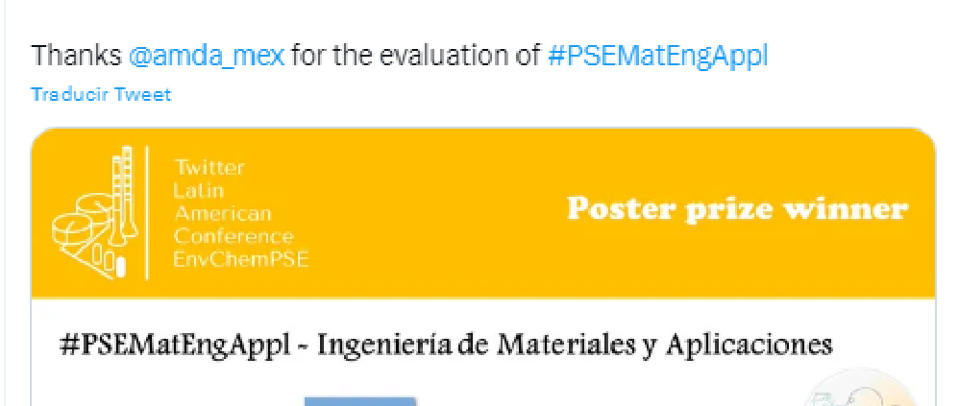Click the word "Twitter" in the banner
Viewport: 959px width, 406px height.
coord(208,167)
